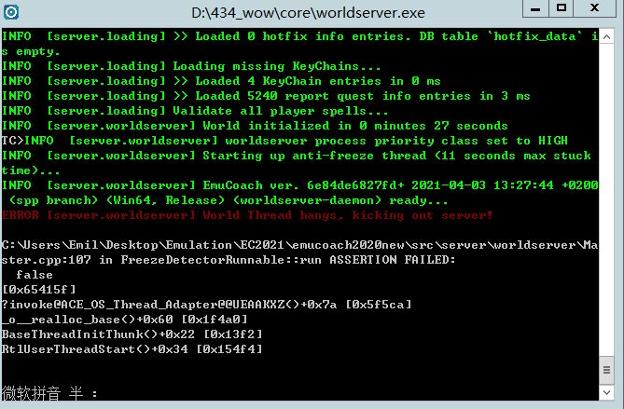Click the Loaded 5240 report quest line
The width and height of the screenshot is (624, 409).
pyautogui.click(x=266, y=96)
